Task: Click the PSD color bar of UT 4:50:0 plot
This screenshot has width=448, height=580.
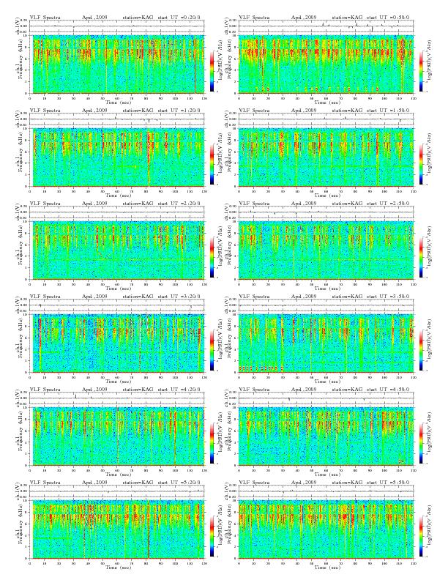Action: point(422,443)
